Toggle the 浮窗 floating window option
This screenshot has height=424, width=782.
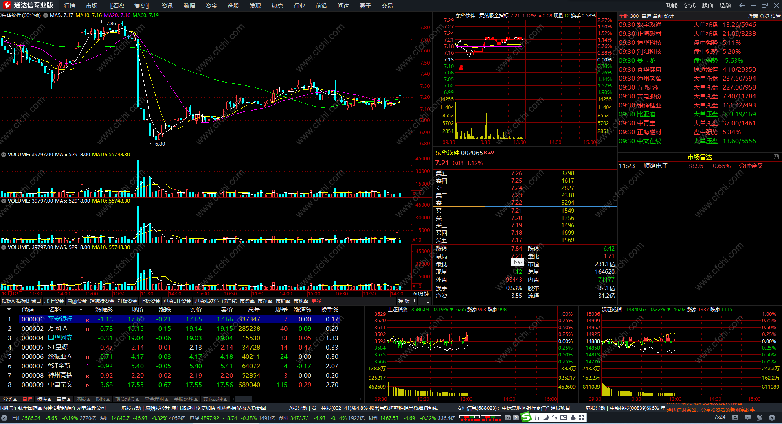coord(753,16)
